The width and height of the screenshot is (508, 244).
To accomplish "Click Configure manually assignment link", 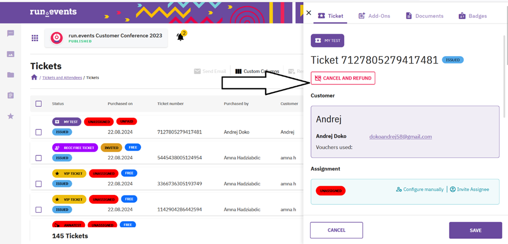I will [x=420, y=189].
